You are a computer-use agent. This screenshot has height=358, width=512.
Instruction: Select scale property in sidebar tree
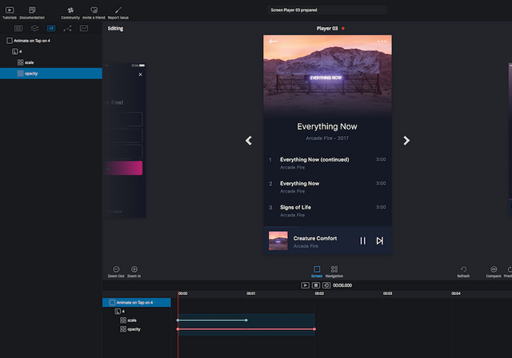point(51,62)
